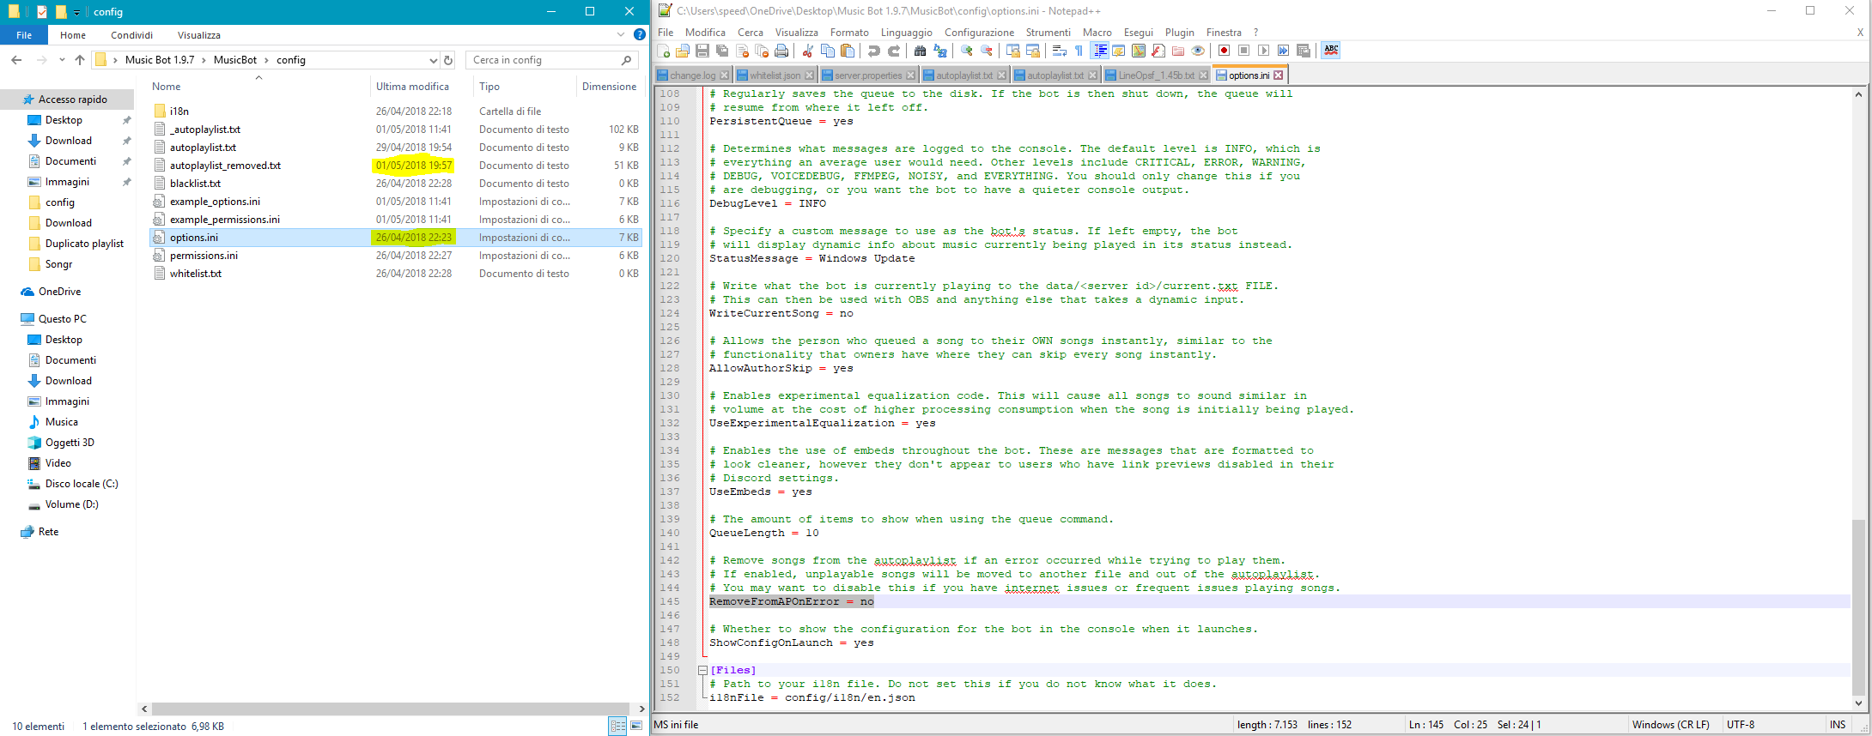Open the Replace dialog toolbar icon
The image size is (1872, 736).
(x=939, y=51)
